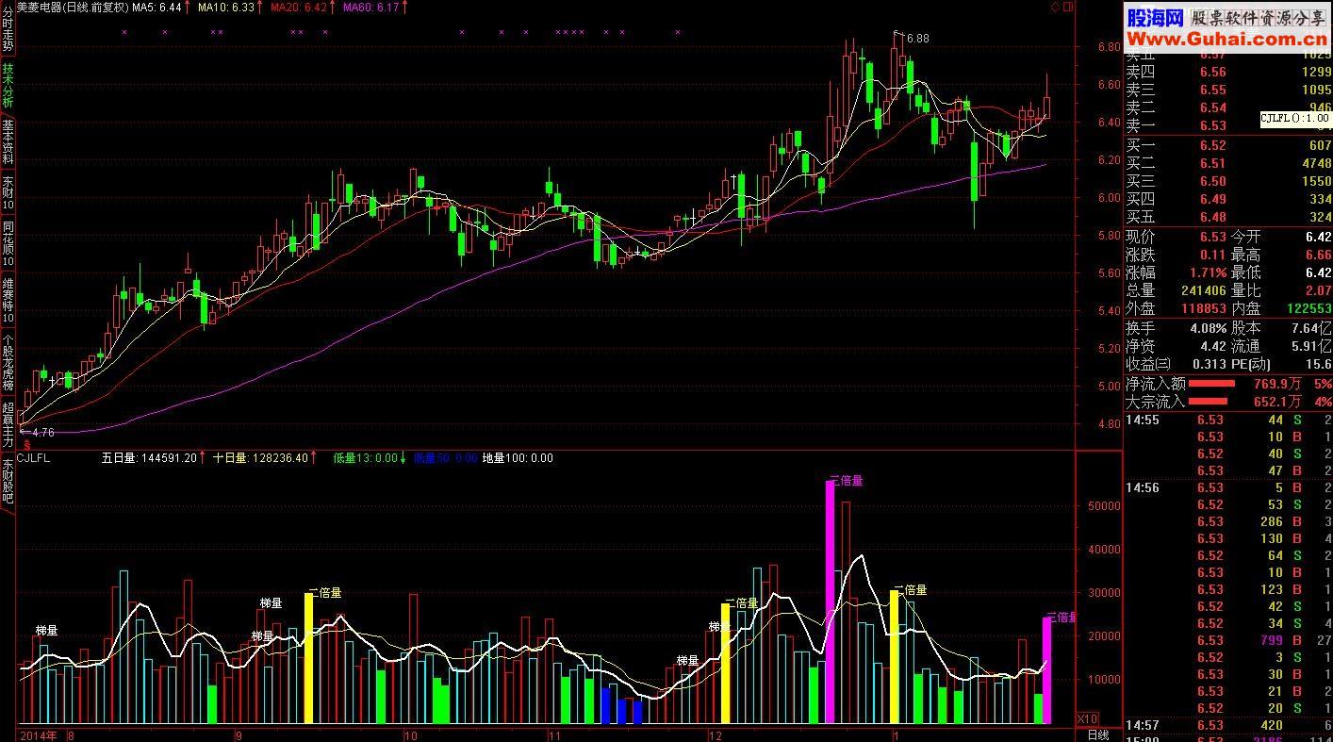Click the 卖一 6.53 order book row
Image resolution: width=1333 pixels, height=742 pixels.
coord(1228,125)
